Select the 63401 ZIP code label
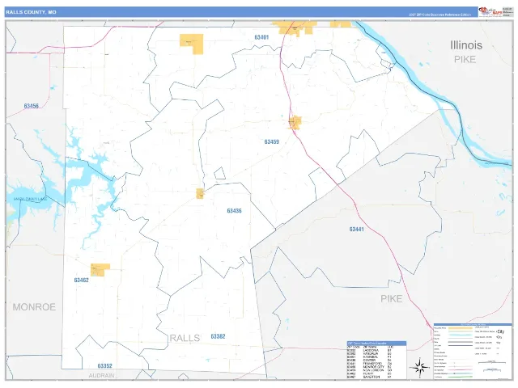This screenshot has height=388, width=518. pyautogui.click(x=261, y=37)
